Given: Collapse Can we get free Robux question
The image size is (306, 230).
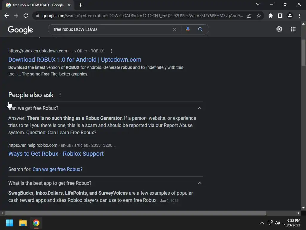Looking at the screenshot, I should [199, 108].
